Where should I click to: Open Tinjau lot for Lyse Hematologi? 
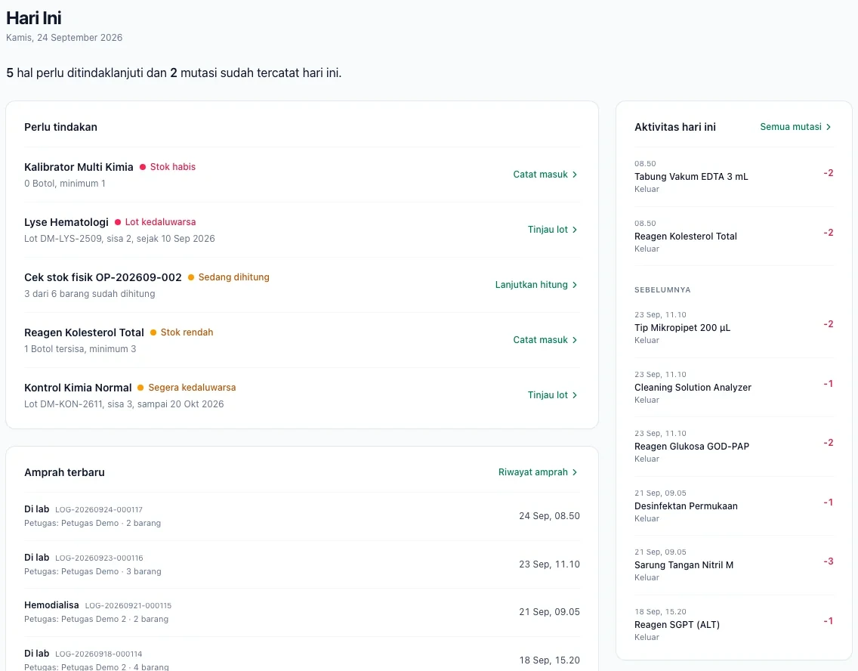[552, 230]
